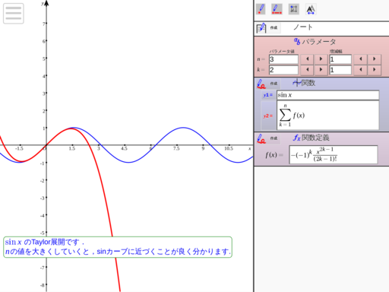Click the text size adjustment icon
Image resolution: width=389 pixels, height=292 pixels.
tap(311, 9)
